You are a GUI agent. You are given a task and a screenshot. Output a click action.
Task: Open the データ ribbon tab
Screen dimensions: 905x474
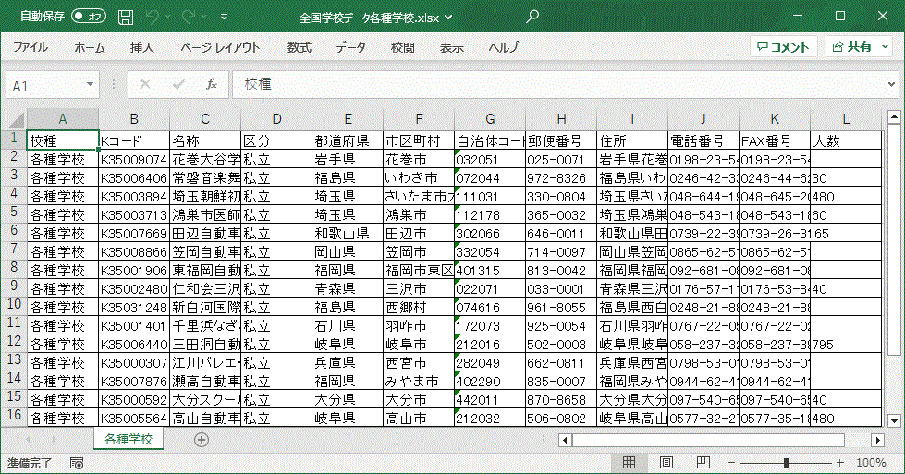point(350,47)
